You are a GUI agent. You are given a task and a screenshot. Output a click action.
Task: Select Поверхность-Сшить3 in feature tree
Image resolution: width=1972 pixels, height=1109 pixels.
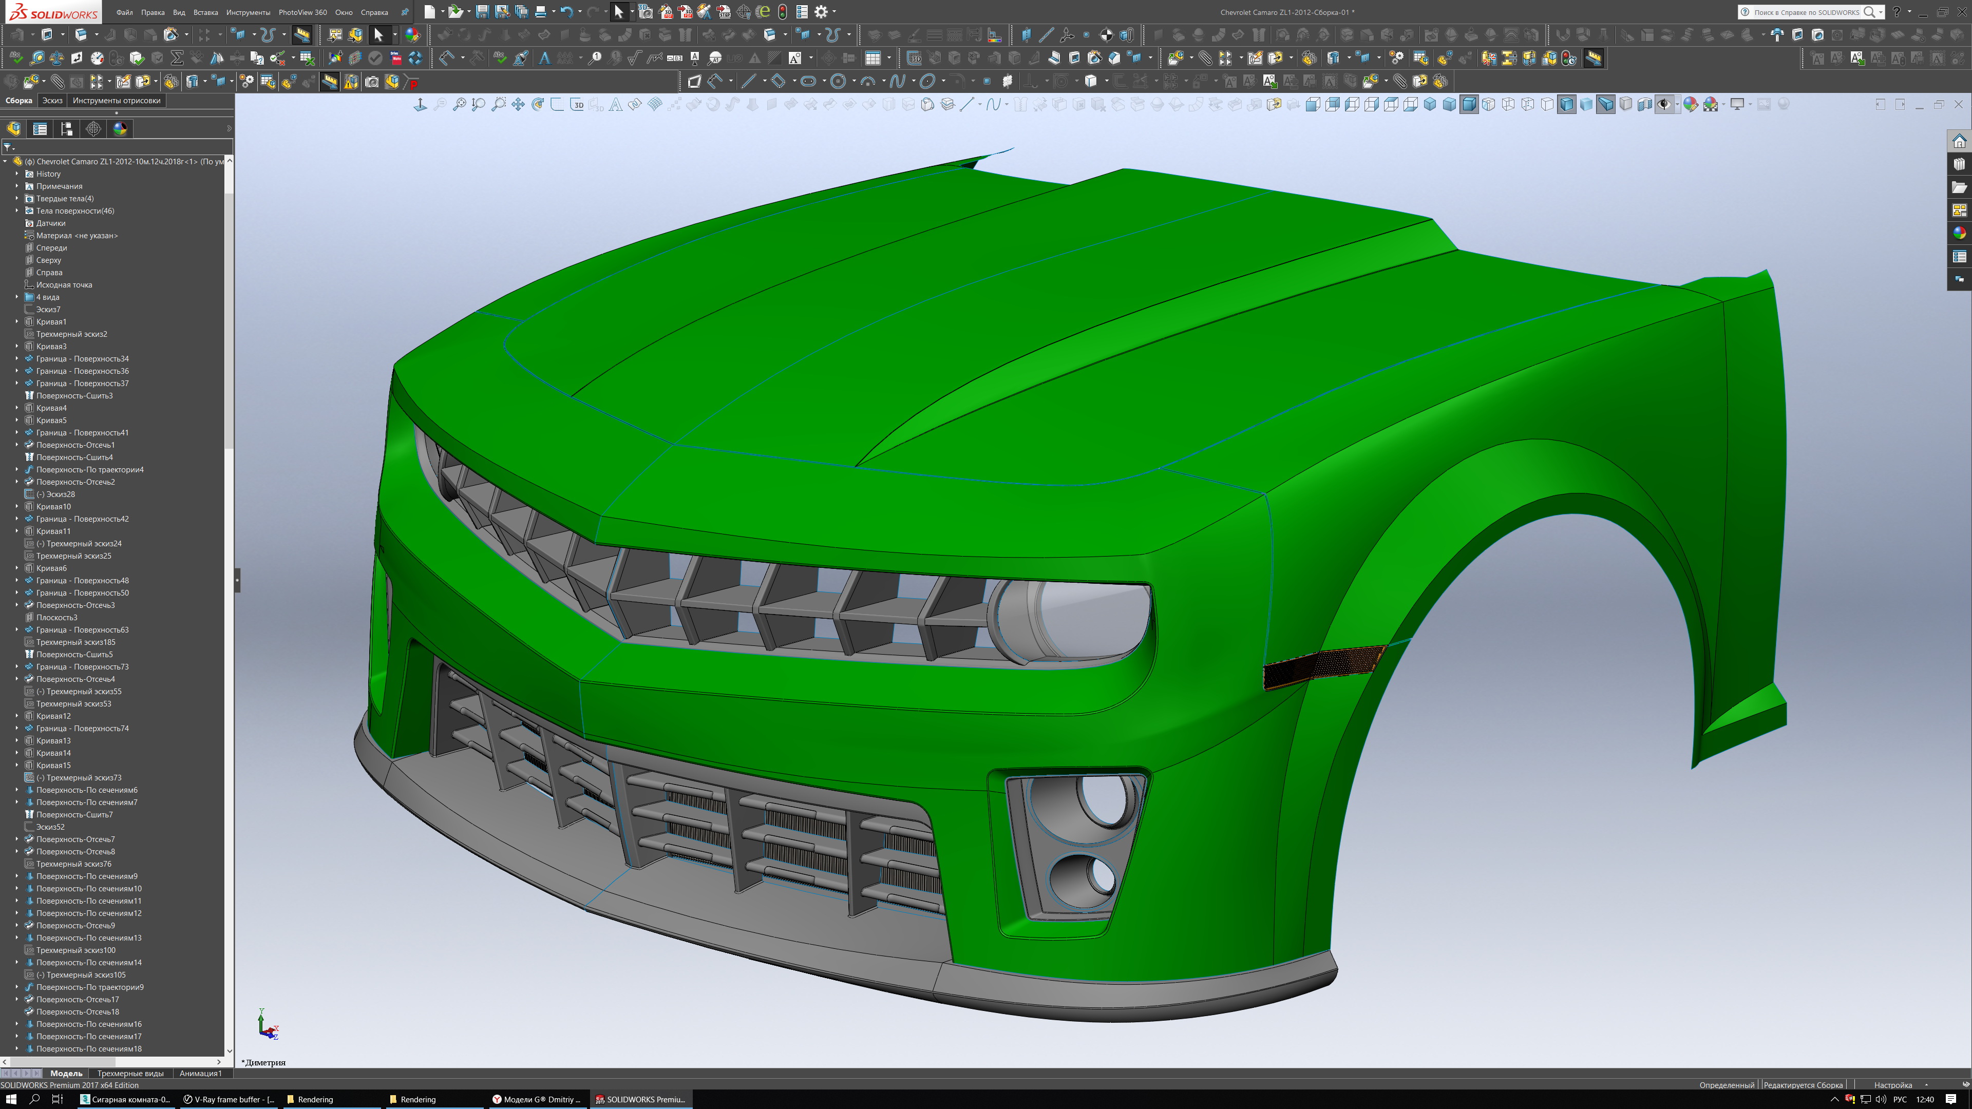click(74, 396)
